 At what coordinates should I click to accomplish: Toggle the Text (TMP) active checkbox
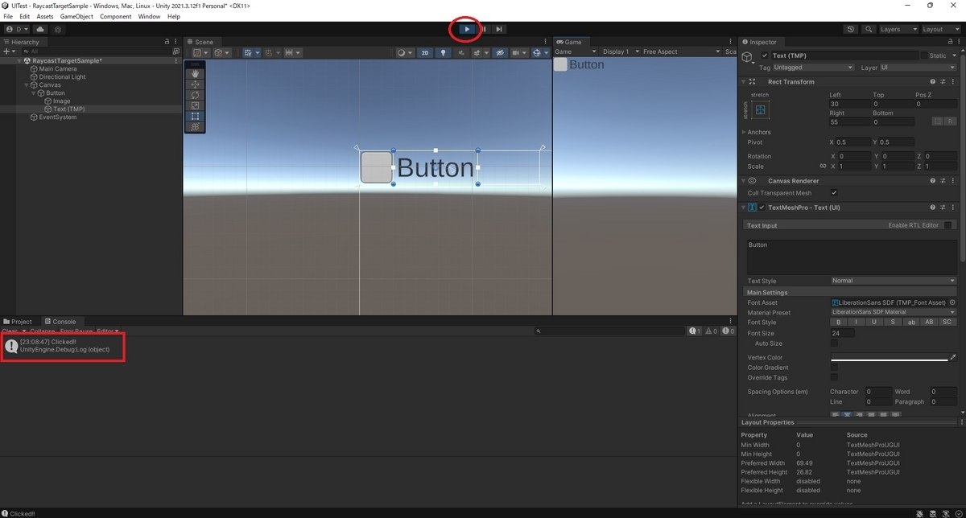pyautogui.click(x=765, y=55)
